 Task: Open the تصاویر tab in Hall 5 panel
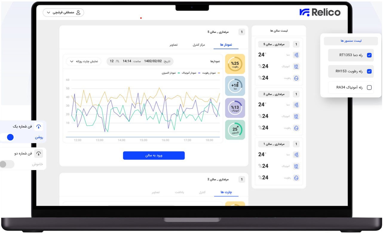174,45
